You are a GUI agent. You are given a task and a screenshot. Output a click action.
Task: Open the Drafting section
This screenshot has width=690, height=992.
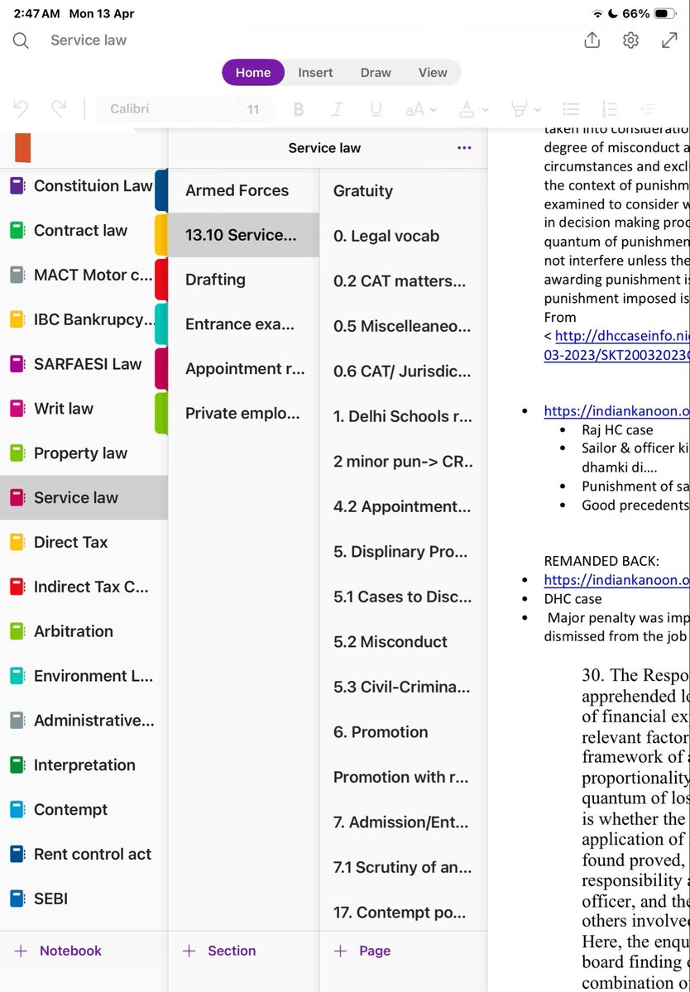[243, 280]
